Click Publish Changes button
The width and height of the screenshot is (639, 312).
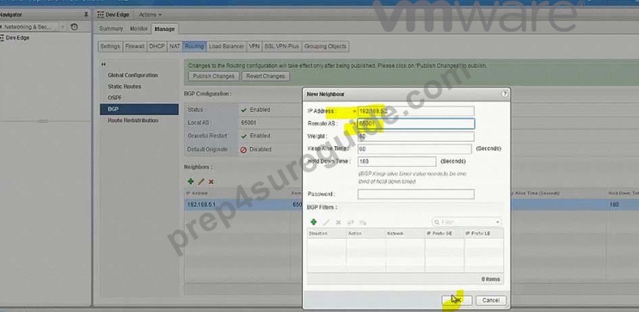click(x=213, y=76)
